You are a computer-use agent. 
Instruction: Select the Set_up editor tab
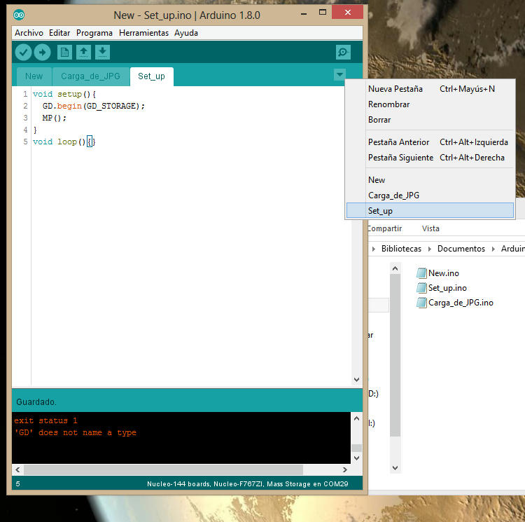151,76
